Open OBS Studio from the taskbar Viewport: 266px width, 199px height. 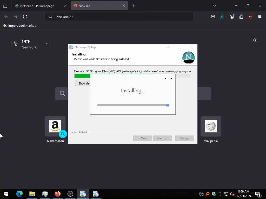[70, 194]
